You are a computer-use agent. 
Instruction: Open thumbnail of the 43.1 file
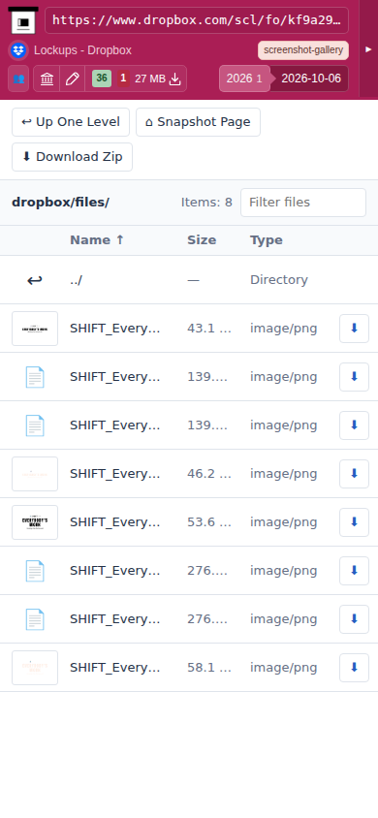click(35, 329)
